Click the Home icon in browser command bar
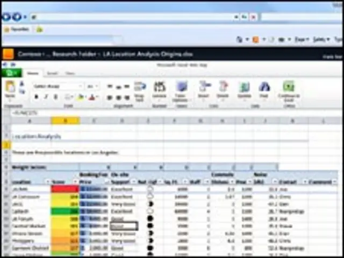This screenshot has height=258, width=344. (x=239, y=39)
